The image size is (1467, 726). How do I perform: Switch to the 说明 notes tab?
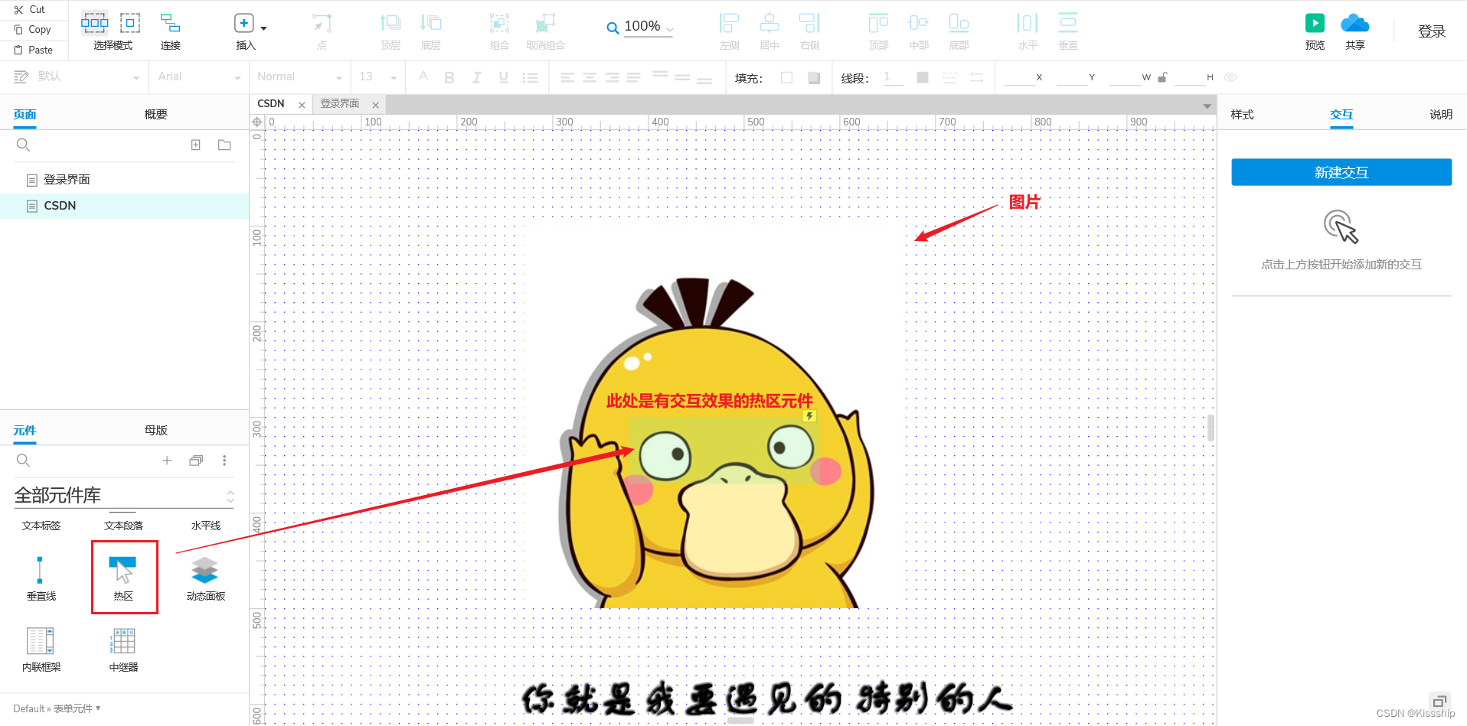(1440, 115)
